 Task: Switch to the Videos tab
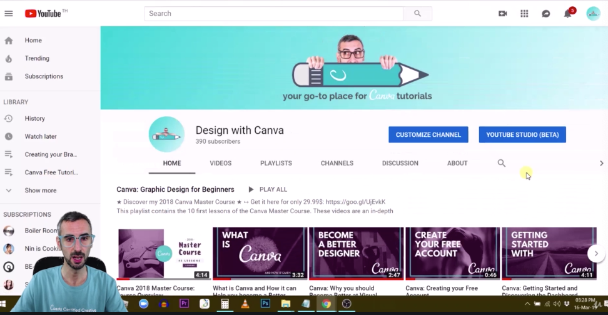[220, 163]
